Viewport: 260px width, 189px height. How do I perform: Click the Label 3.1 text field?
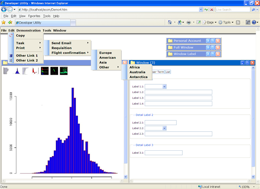[164, 153]
